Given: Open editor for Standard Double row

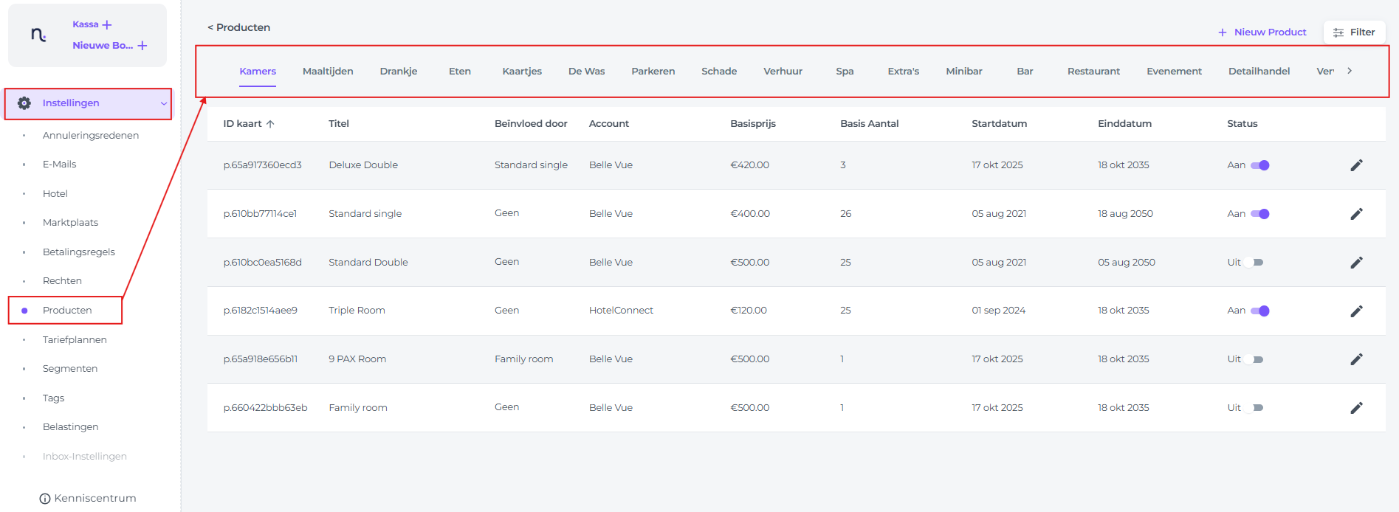Looking at the screenshot, I should [1356, 263].
